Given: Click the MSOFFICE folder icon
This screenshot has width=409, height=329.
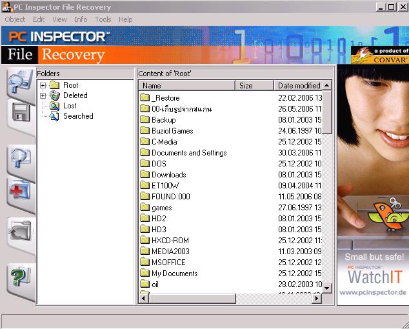Looking at the screenshot, I should coord(145,262).
